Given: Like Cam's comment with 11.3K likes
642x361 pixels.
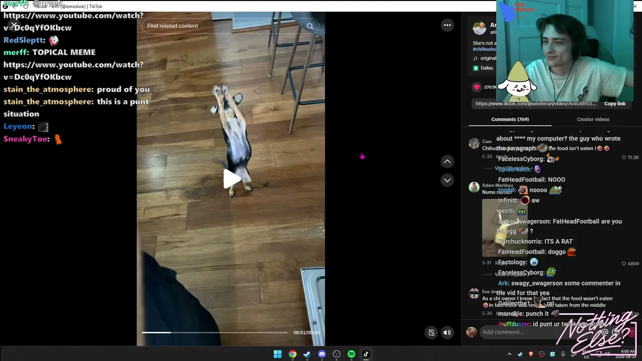Looking at the screenshot, I should click(624, 157).
